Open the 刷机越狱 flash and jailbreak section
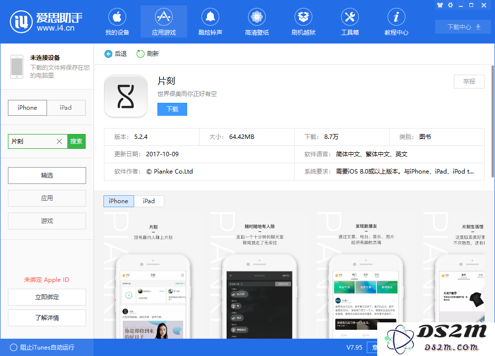 point(303,22)
